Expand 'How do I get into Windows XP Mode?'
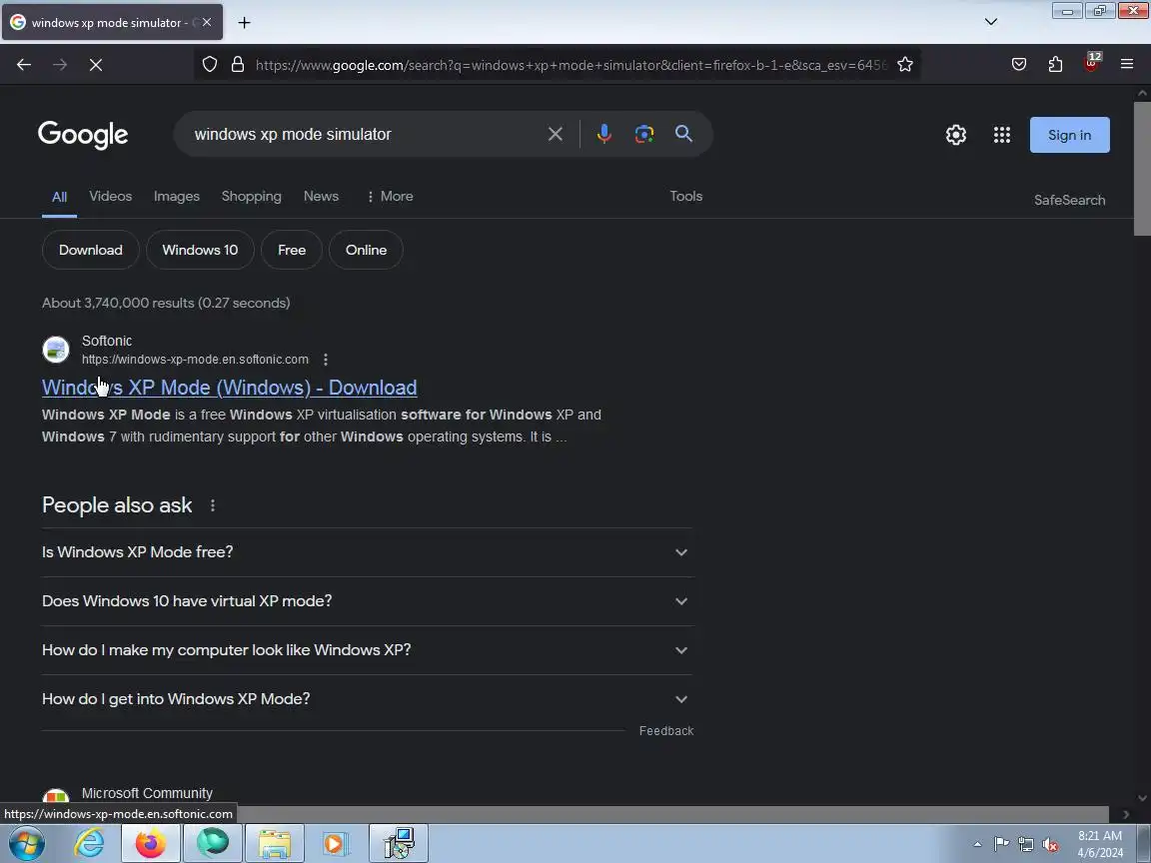The width and height of the screenshot is (1151, 863). pos(367,699)
